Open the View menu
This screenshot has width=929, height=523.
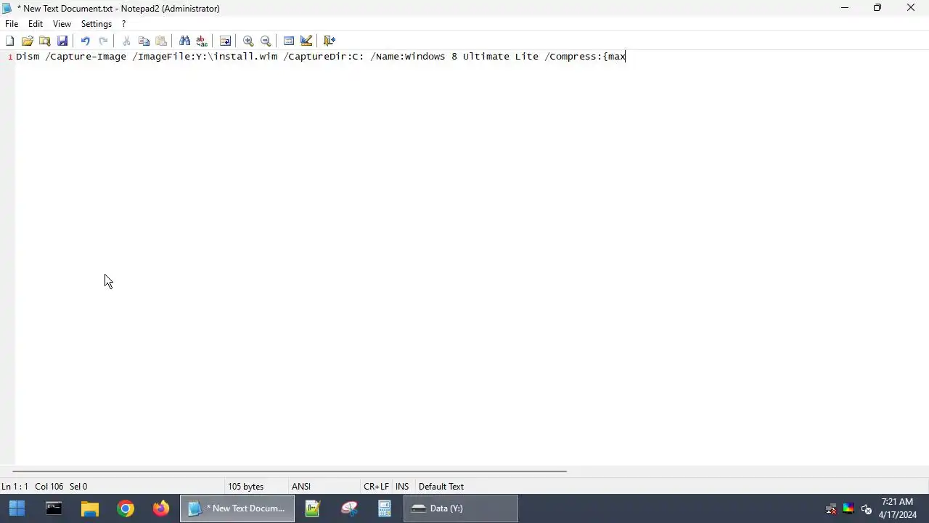(x=62, y=24)
